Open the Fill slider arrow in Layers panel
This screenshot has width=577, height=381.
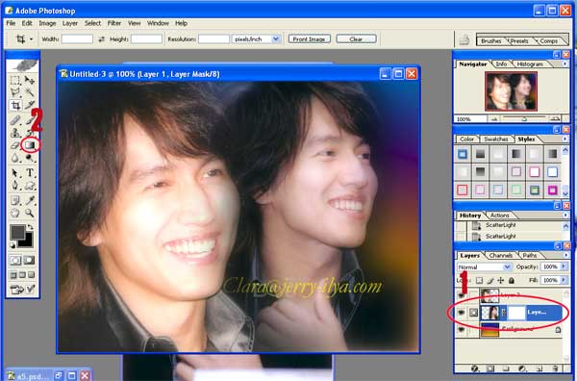pyautogui.click(x=564, y=281)
